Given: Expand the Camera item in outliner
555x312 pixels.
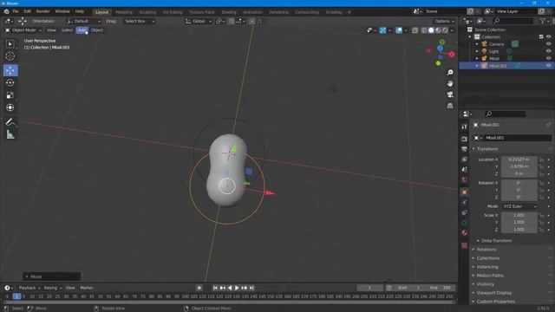Looking at the screenshot, I should click(x=477, y=44).
